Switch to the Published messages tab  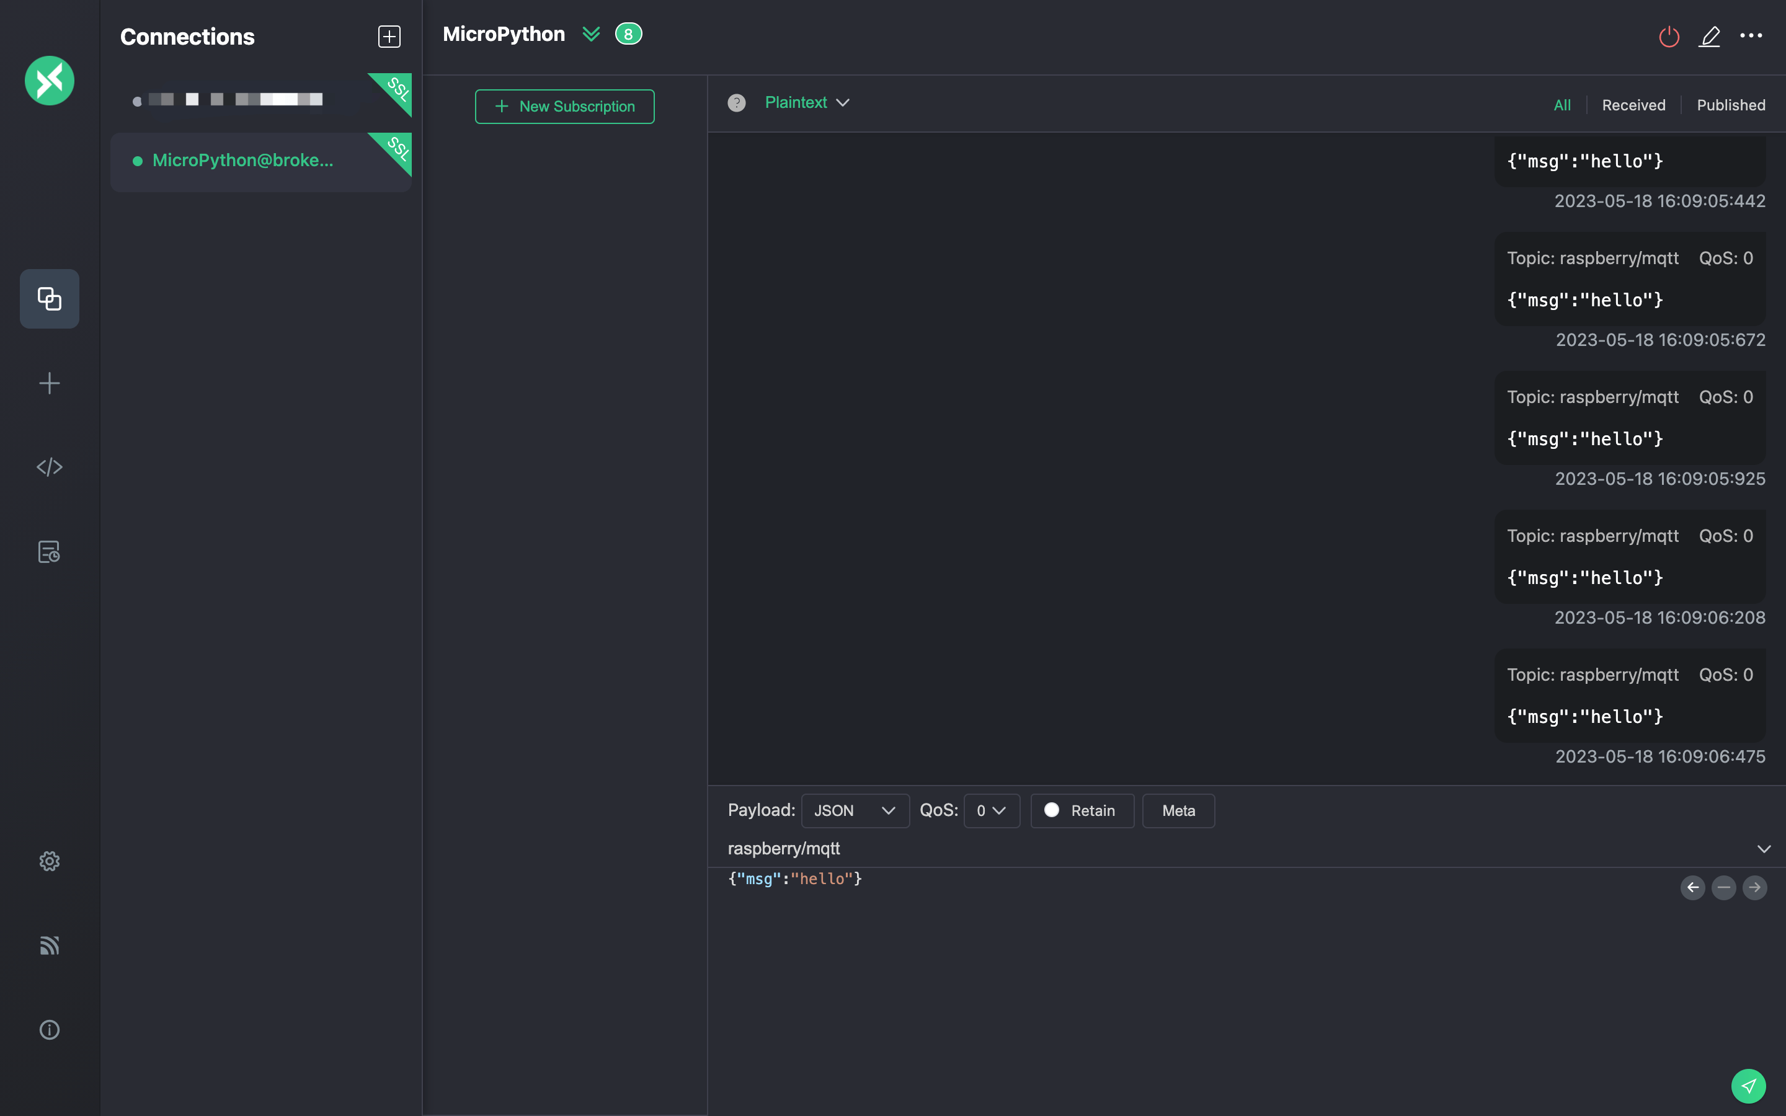(x=1731, y=105)
